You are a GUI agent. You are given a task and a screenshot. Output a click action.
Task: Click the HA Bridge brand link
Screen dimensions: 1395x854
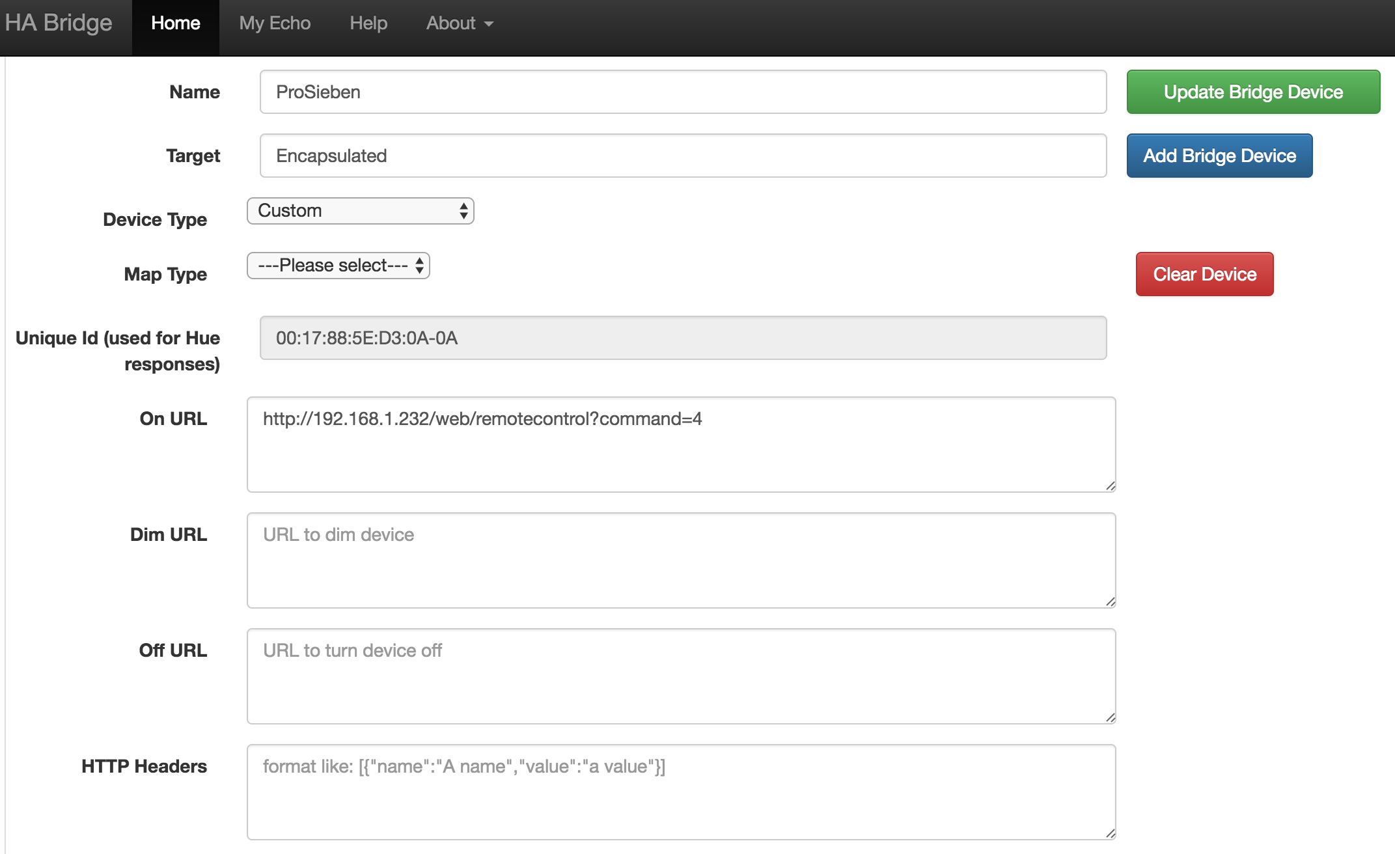59,23
